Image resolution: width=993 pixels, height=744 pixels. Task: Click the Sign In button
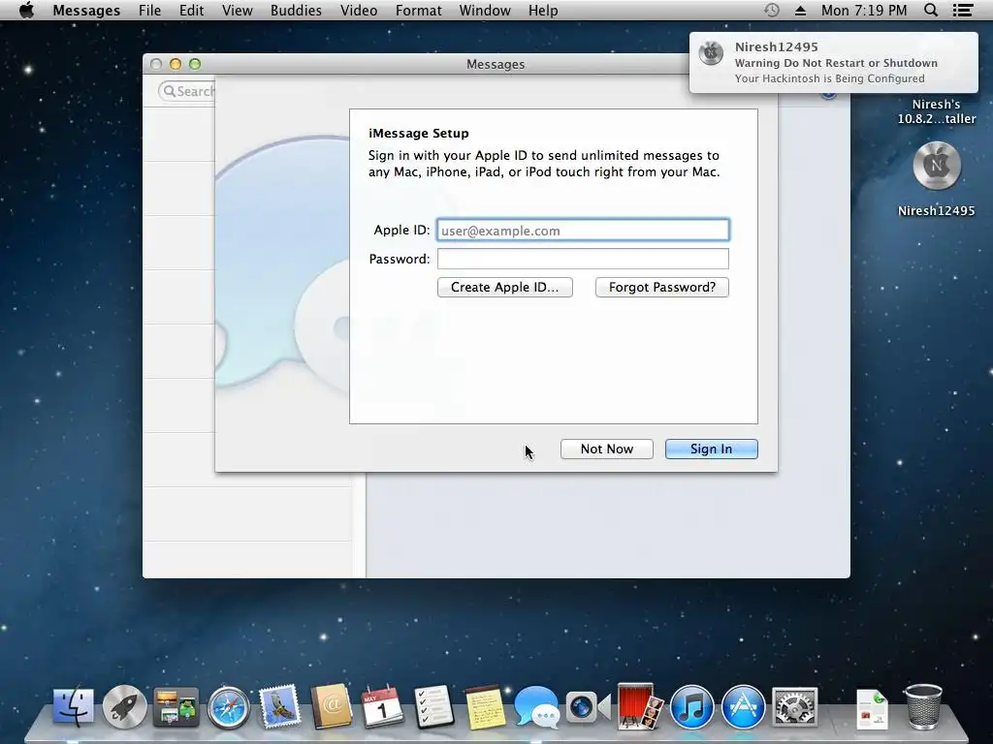pyautogui.click(x=711, y=449)
